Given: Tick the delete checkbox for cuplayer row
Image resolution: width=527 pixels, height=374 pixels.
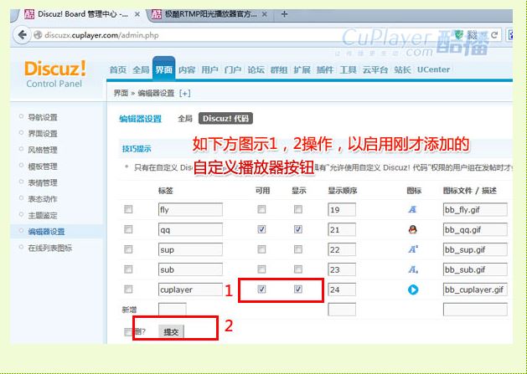Looking at the screenshot, I should click(128, 289).
